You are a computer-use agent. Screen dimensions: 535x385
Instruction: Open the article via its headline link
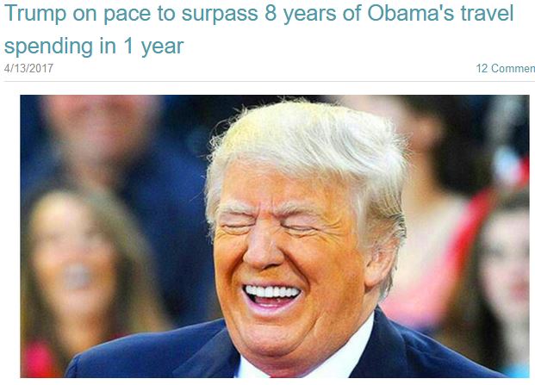coord(258,29)
